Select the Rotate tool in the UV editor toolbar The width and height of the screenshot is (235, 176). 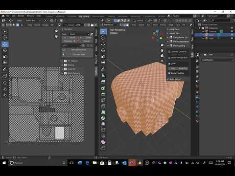tap(5, 50)
